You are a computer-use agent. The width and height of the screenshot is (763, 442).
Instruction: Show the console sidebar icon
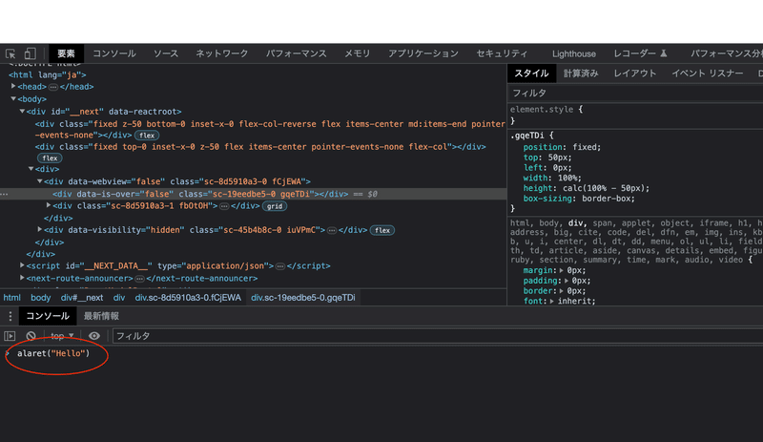10,336
